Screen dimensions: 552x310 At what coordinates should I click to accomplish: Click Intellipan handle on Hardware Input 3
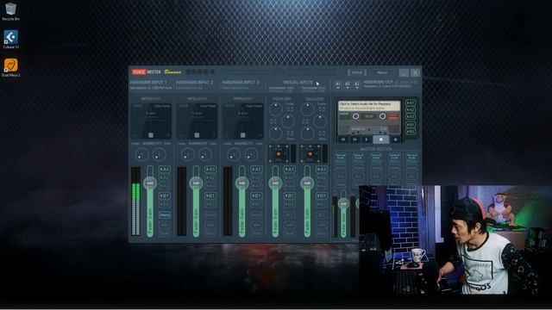(243, 135)
